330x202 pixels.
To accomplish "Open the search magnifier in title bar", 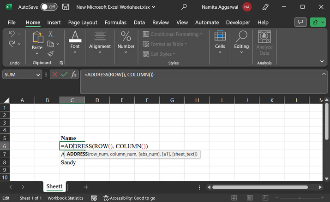I will tap(184, 7).
